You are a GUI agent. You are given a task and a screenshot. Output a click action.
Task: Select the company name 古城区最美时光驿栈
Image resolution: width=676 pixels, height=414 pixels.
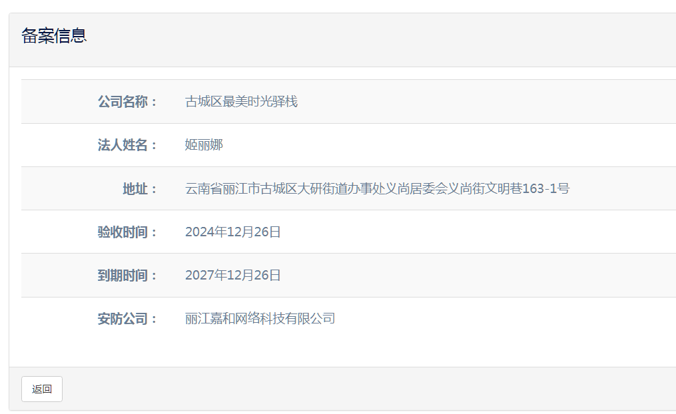coord(241,102)
